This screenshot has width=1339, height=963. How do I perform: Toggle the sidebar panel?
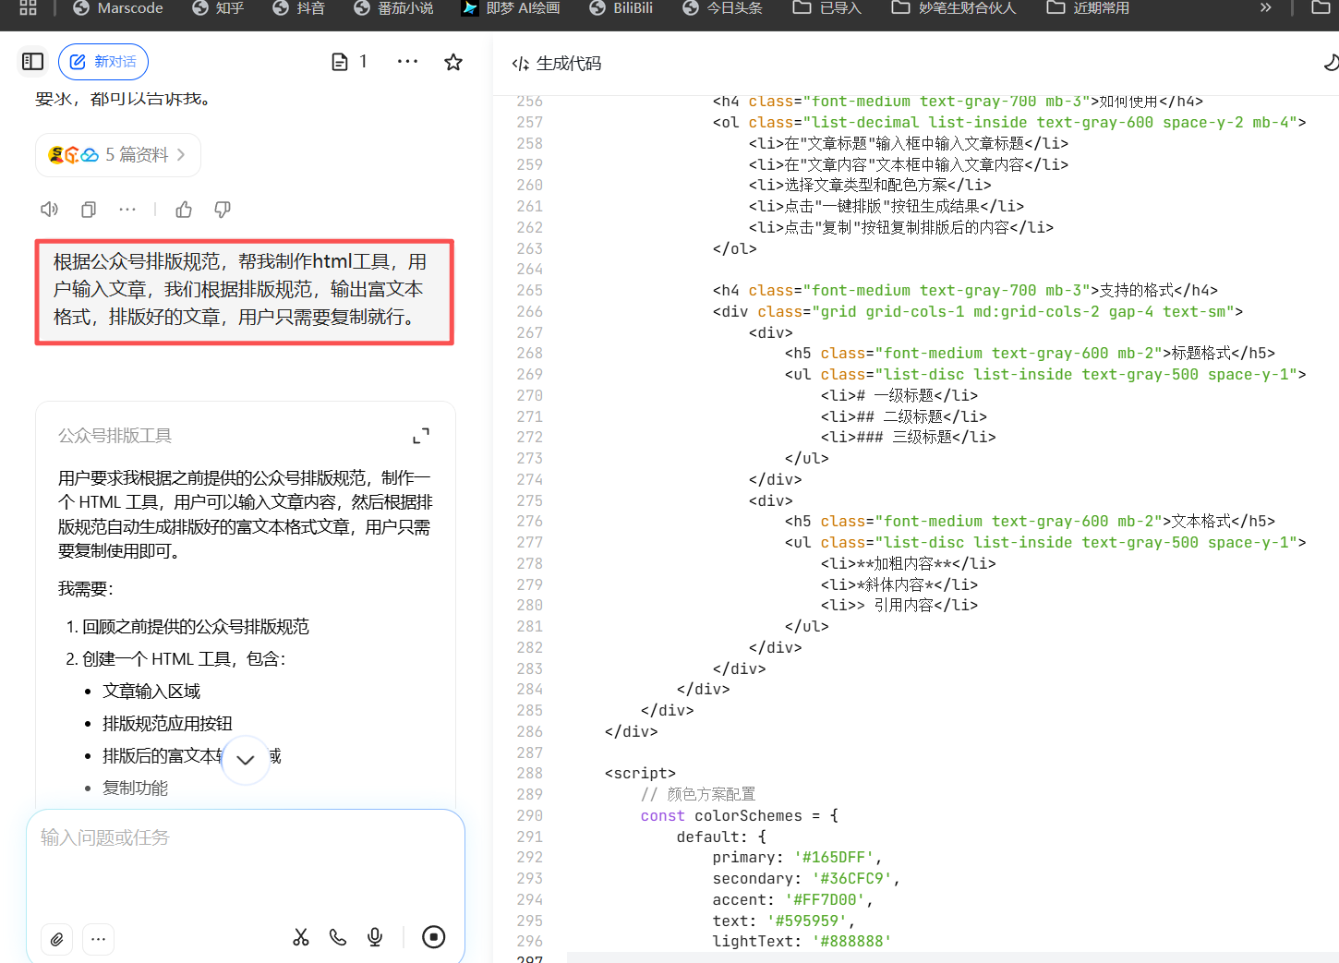[32, 61]
